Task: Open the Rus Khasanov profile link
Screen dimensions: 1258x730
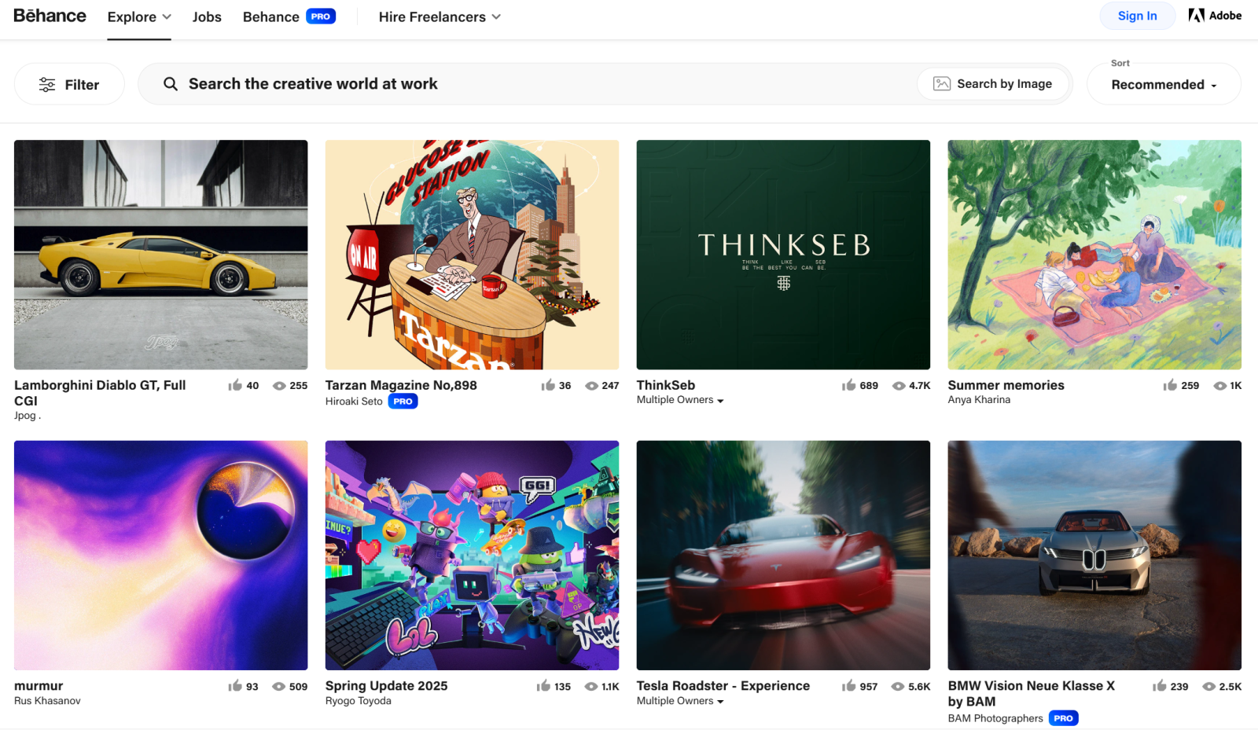Action: (47, 701)
